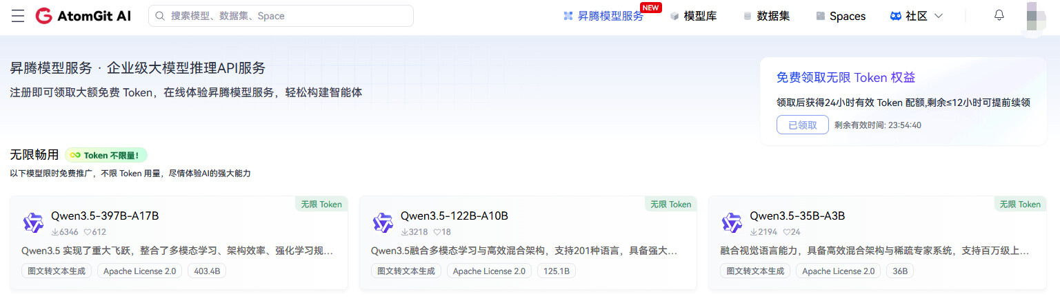Click the AtomGit AI logo
The height and width of the screenshot is (303, 1060).
point(83,16)
